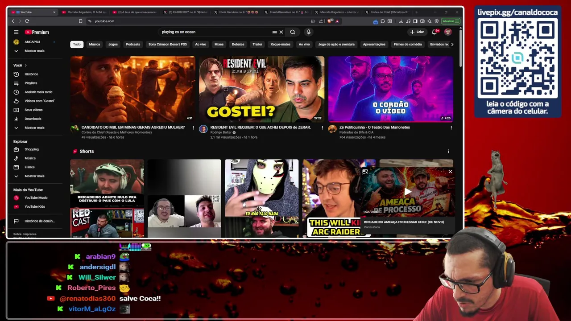Select the Filmes de comédia chip
The image size is (571, 321).
coord(408,44)
